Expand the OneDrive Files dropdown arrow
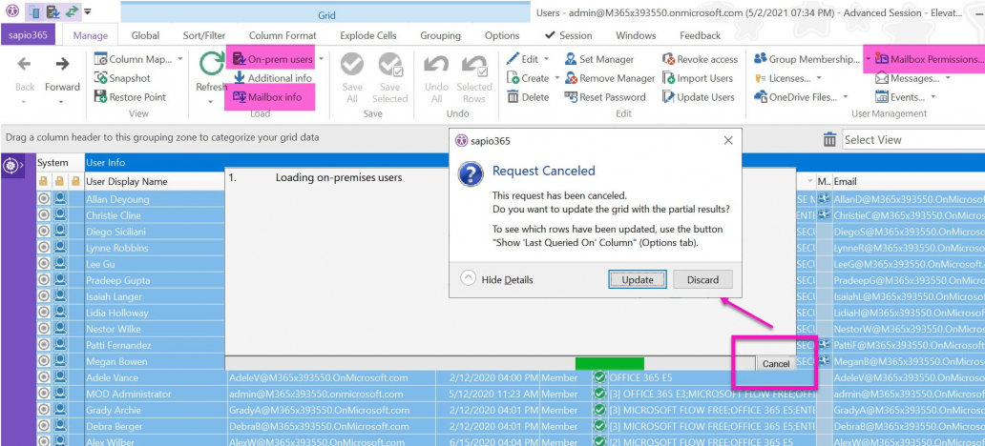Screen dimensions: 985x446 pyautogui.click(x=845, y=97)
